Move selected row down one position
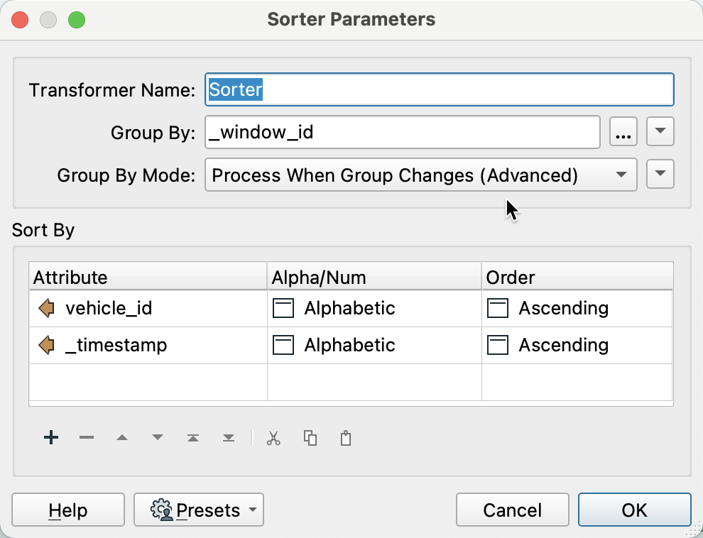The width and height of the screenshot is (703, 538). pos(158,438)
